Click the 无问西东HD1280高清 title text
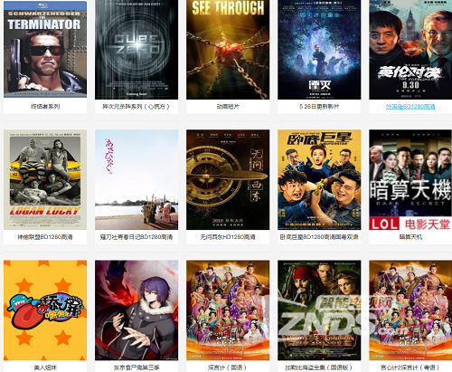The height and width of the screenshot is (372, 452). 228,237
